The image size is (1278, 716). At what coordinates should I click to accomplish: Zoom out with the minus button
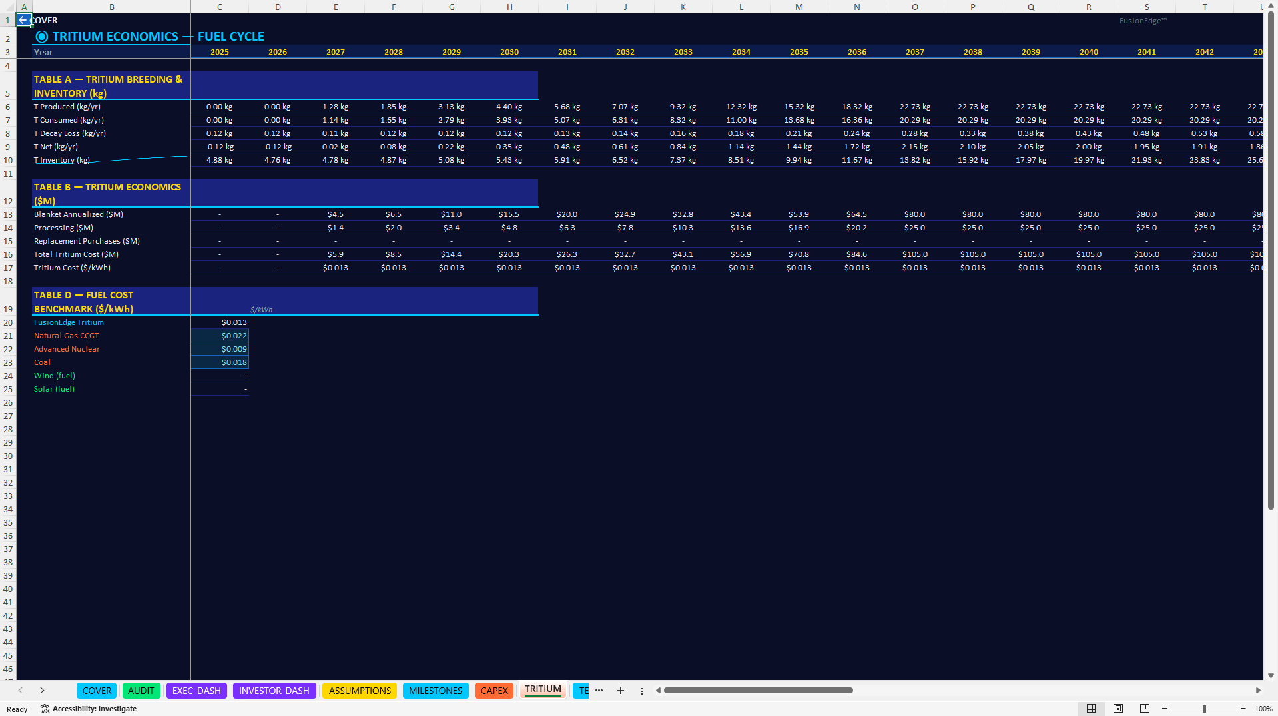(1165, 709)
